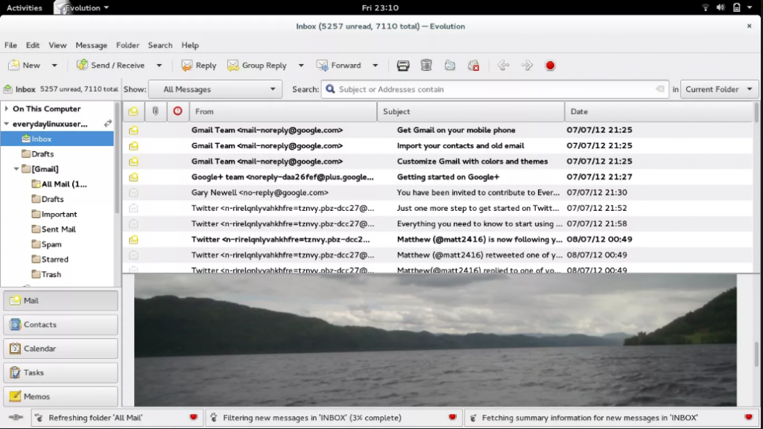Toggle read status of 'Everything you need to know' message

coord(133,223)
